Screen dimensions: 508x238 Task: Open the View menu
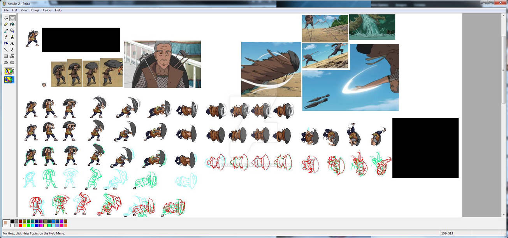coord(24,10)
